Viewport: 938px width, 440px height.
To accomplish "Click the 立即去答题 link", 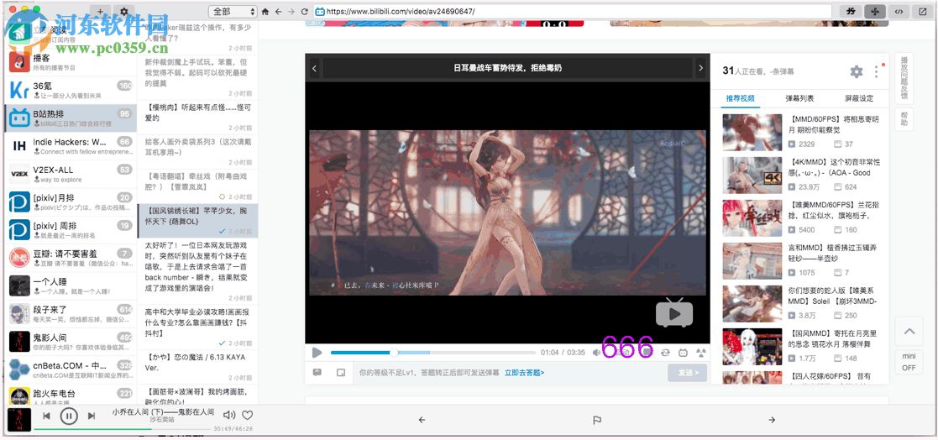I will pos(524,373).
